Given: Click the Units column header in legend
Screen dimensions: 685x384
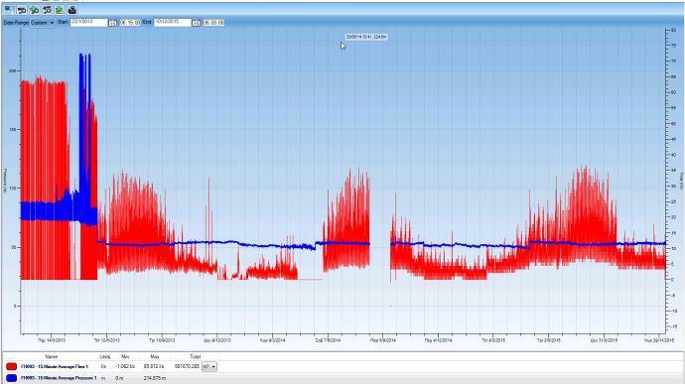Looking at the screenshot, I should (x=105, y=357).
